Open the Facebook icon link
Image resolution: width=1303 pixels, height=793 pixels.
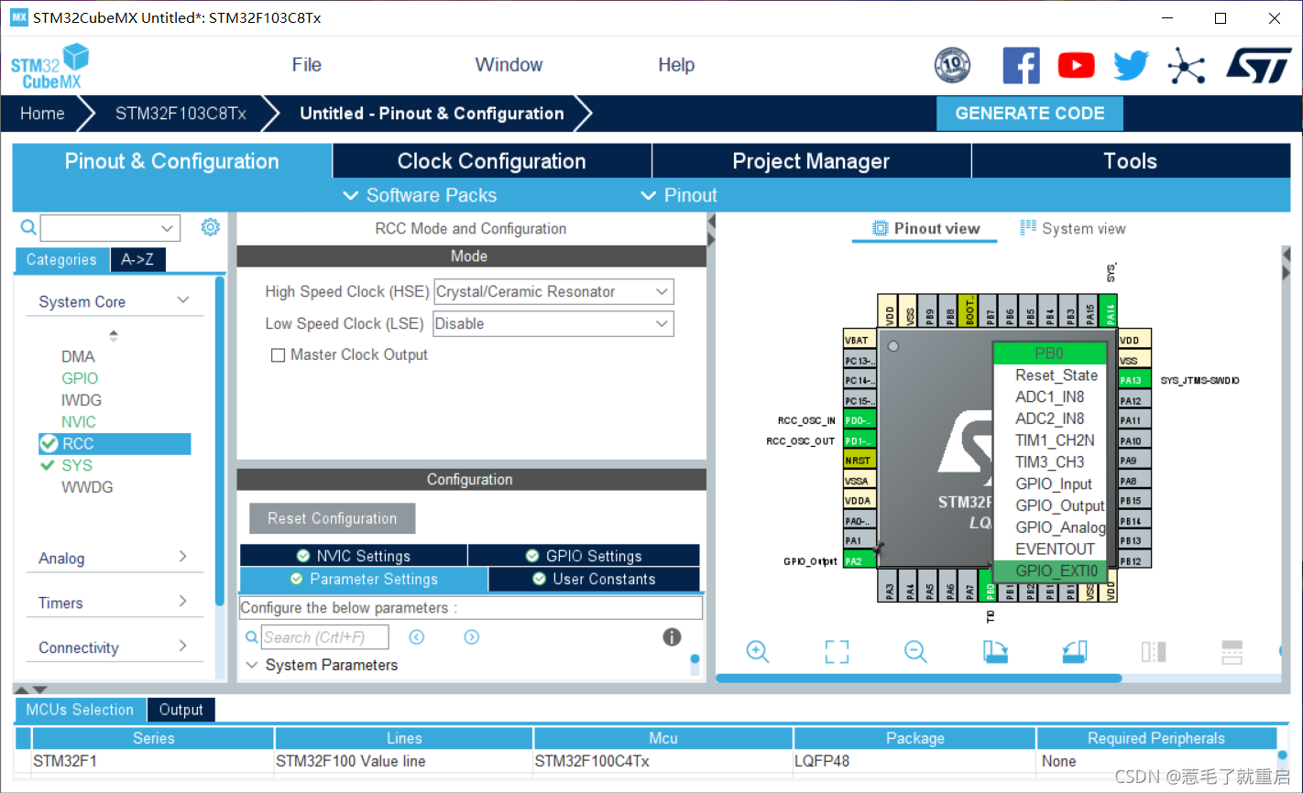point(1021,65)
